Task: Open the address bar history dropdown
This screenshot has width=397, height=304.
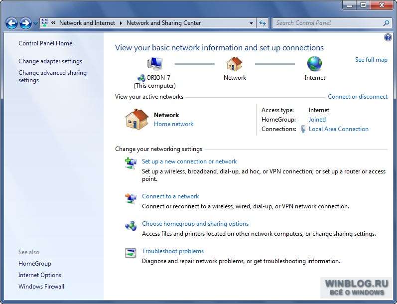Action: 251,23
